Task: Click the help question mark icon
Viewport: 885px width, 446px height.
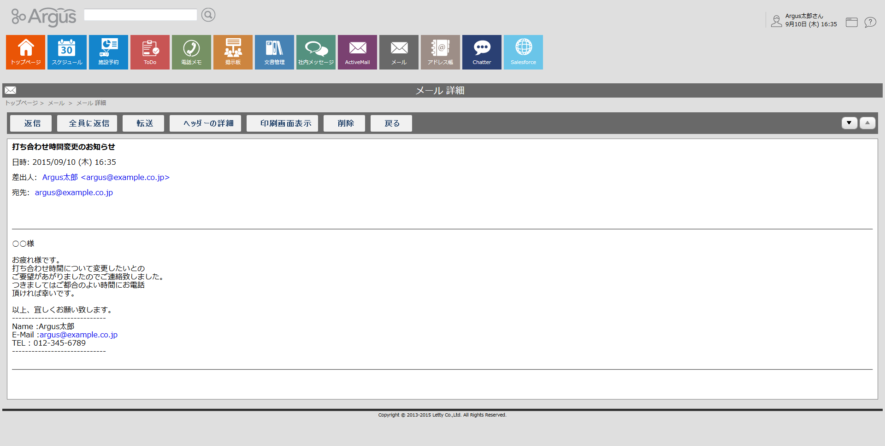Action: [x=870, y=22]
